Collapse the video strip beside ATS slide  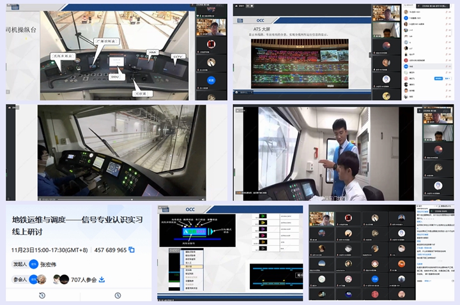click(369, 54)
